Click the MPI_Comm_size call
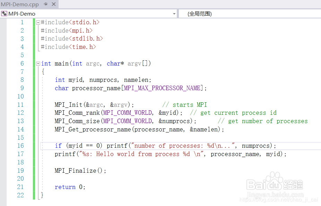321x206 pixels. point(77,121)
